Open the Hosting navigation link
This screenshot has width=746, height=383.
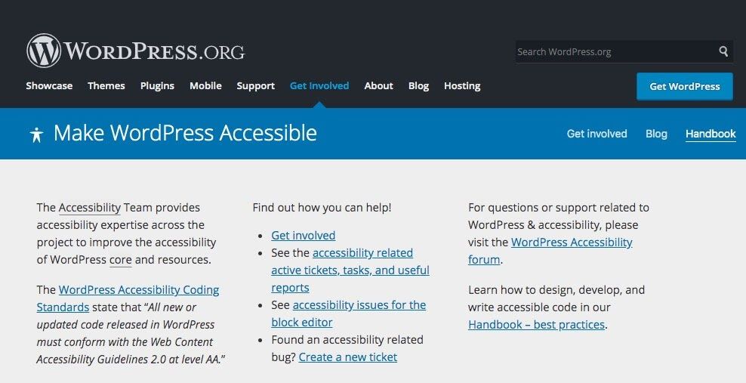[462, 86]
